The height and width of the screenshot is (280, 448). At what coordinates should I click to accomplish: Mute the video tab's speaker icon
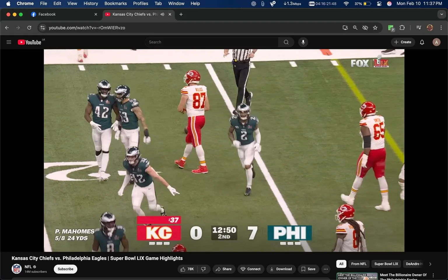click(162, 14)
